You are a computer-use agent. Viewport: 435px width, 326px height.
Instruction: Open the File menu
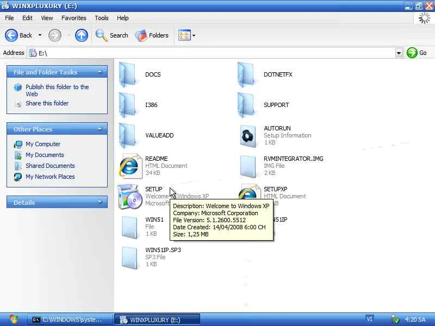9,18
